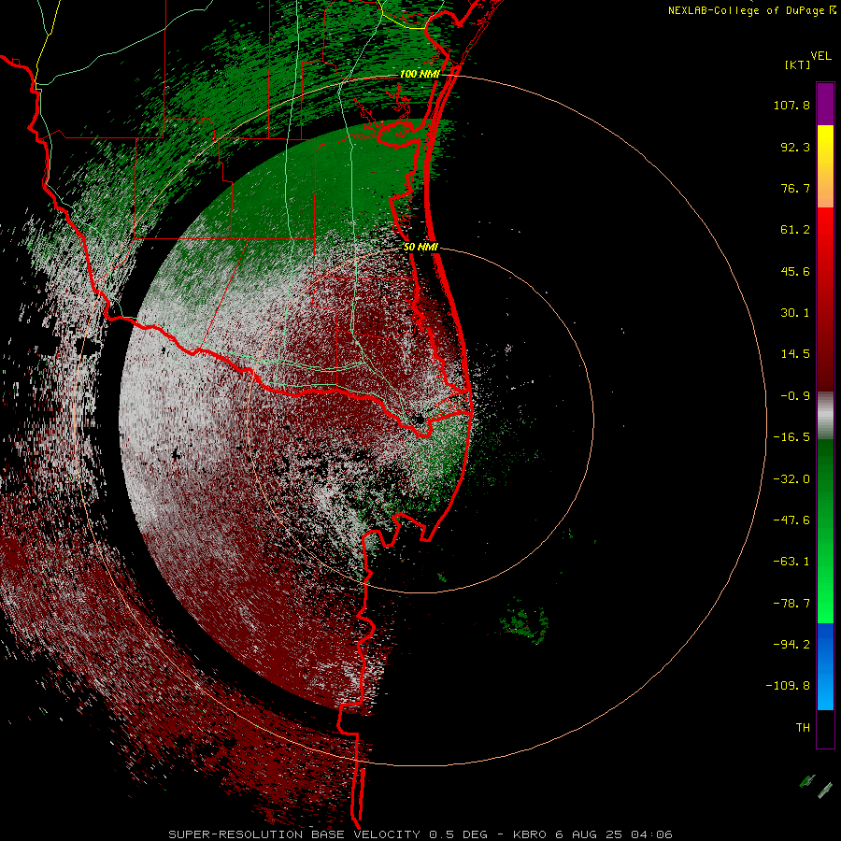Image resolution: width=841 pixels, height=841 pixels.
Task: Click the -16.5 legend value
Action: click(791, 437)
